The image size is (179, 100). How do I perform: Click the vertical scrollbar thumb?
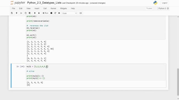[178, 82]
